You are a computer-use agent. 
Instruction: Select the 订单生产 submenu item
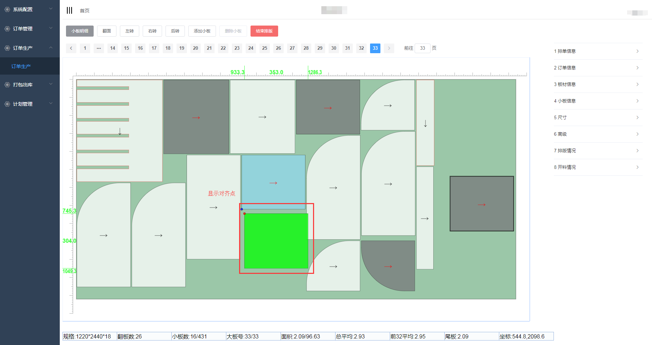(21, 66)
